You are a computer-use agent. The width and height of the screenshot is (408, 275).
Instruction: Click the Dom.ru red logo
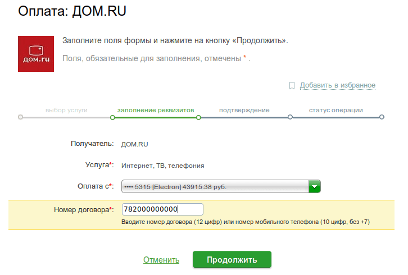pos(36,54)
